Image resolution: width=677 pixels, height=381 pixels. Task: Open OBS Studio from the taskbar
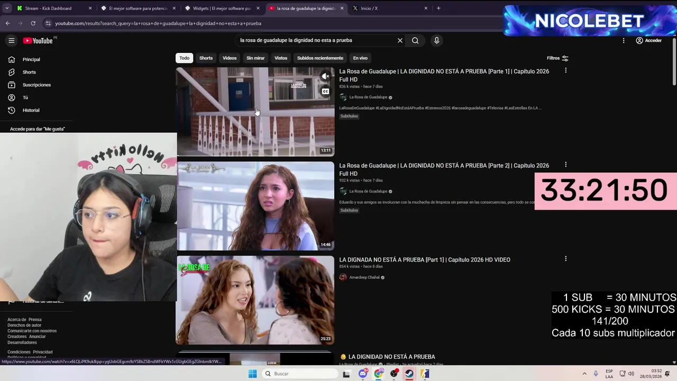tap(394, 374)
